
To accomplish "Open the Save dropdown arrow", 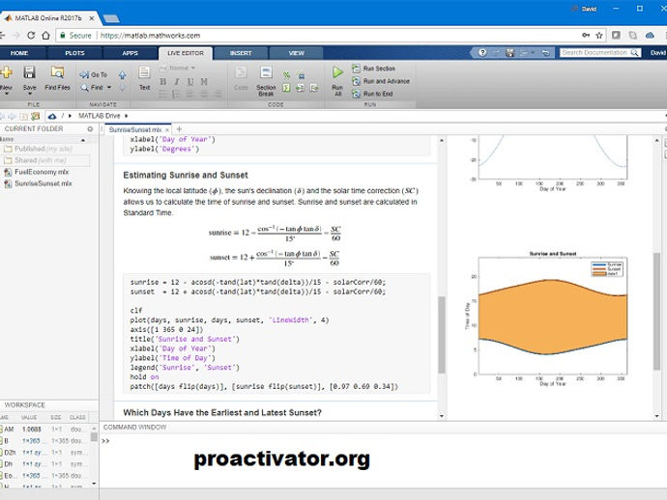I will coord(29,94).
